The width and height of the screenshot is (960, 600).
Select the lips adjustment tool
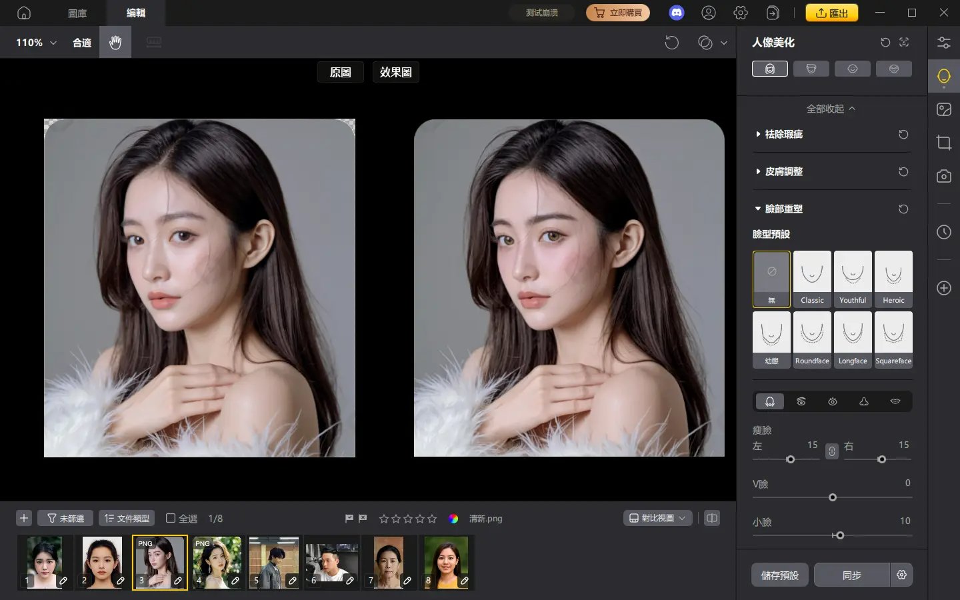click(894, 401)
